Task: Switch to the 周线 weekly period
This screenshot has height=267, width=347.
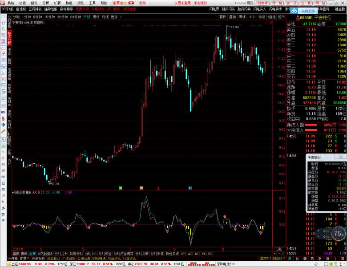Action: [x=96, y=17]
